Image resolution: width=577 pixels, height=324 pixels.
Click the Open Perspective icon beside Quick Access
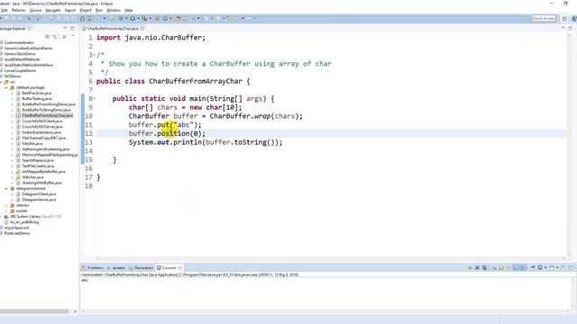[564, 18]
